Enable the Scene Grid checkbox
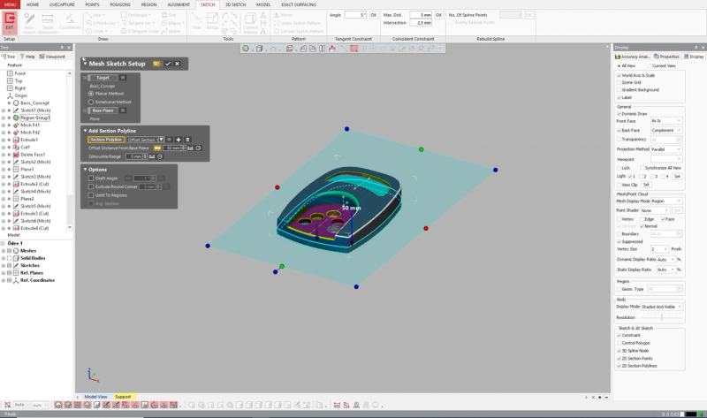Viewport: 707px width, 418px height. [620, 82]
